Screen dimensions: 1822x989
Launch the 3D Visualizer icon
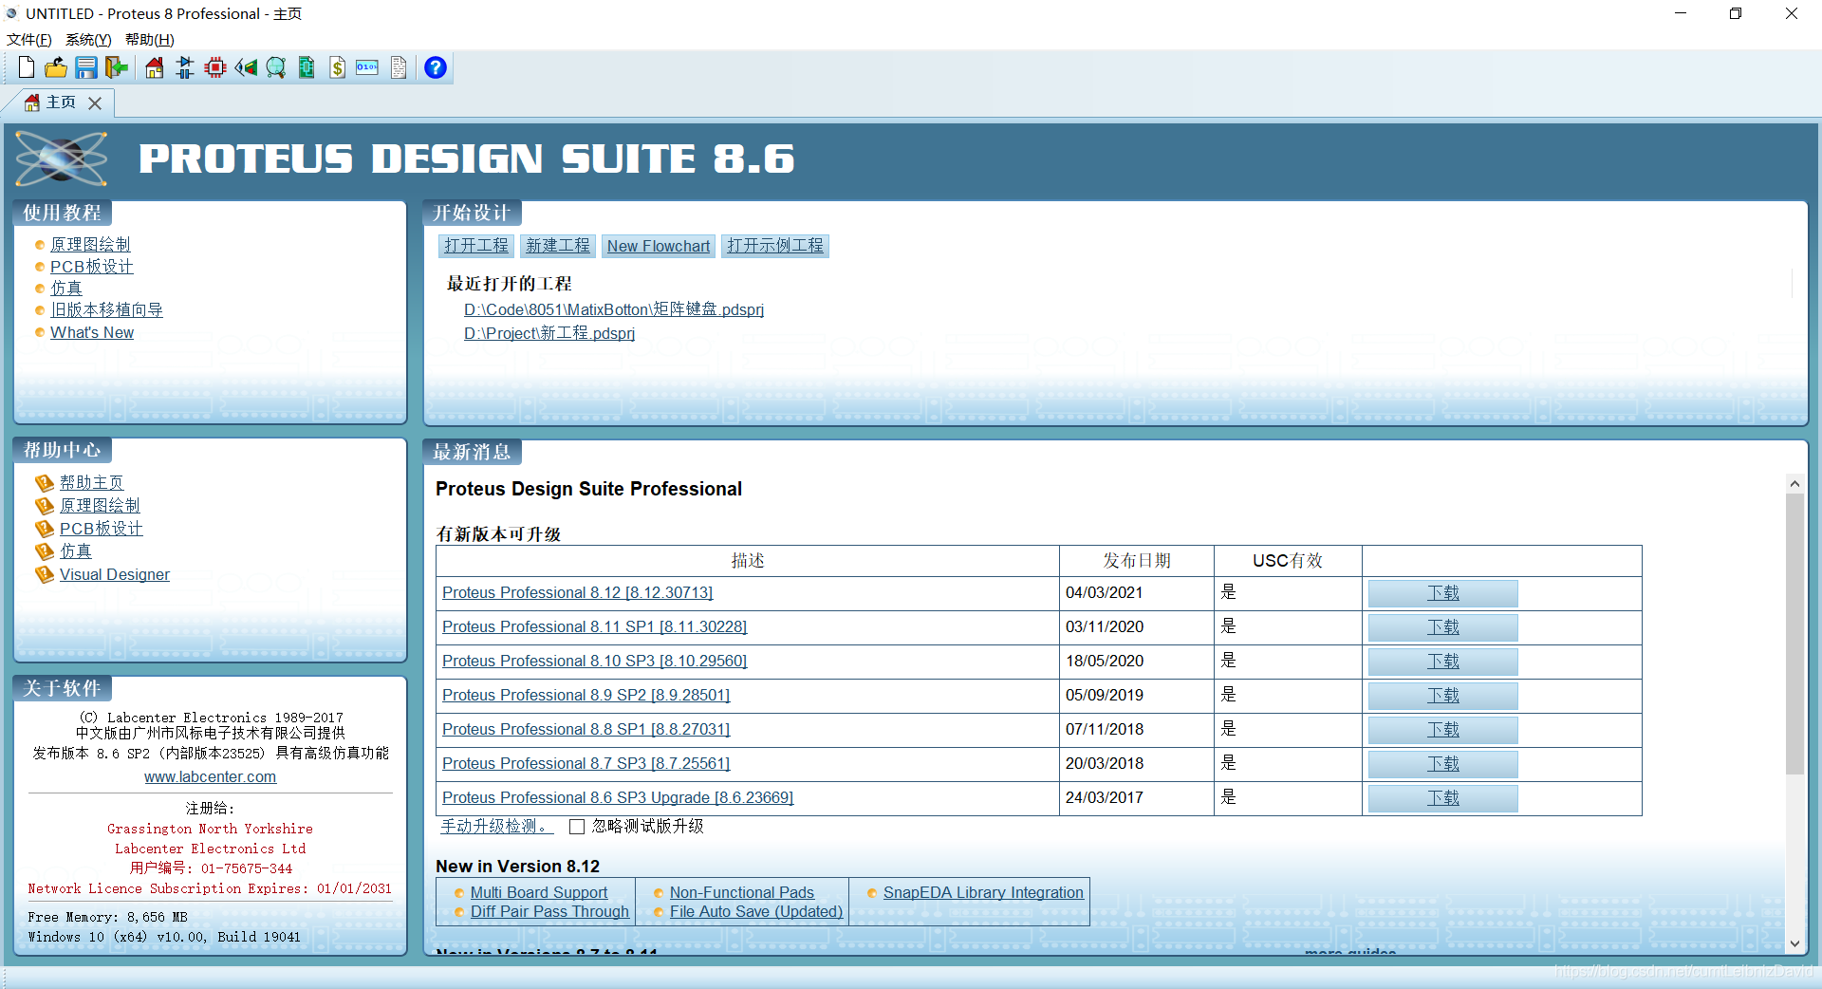click(246, 67)
